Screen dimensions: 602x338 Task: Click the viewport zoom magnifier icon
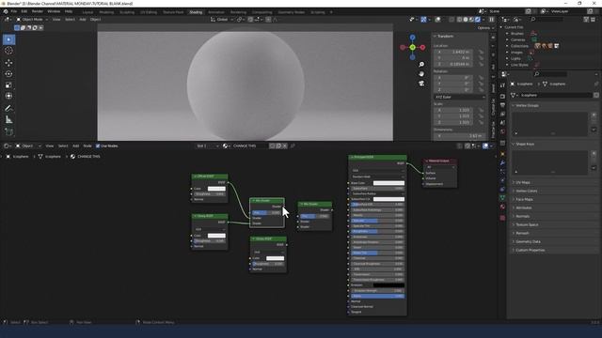pyautogui.click(x=421, y=65)
